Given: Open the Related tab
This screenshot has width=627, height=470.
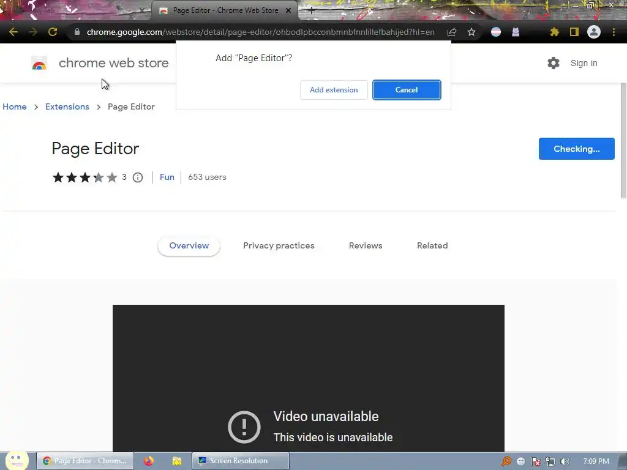Looking at the screenshot, I should point(432,246).
